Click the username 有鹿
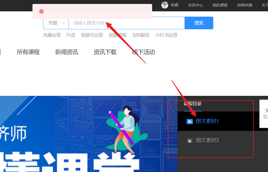The width and height of the screenshot is (268, 172). click(174, 5)
